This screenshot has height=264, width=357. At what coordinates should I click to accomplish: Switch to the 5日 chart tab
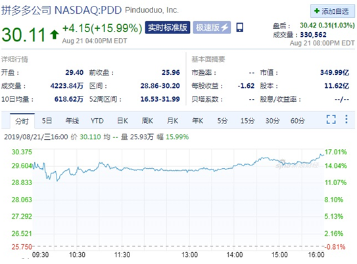pos(47,121)
